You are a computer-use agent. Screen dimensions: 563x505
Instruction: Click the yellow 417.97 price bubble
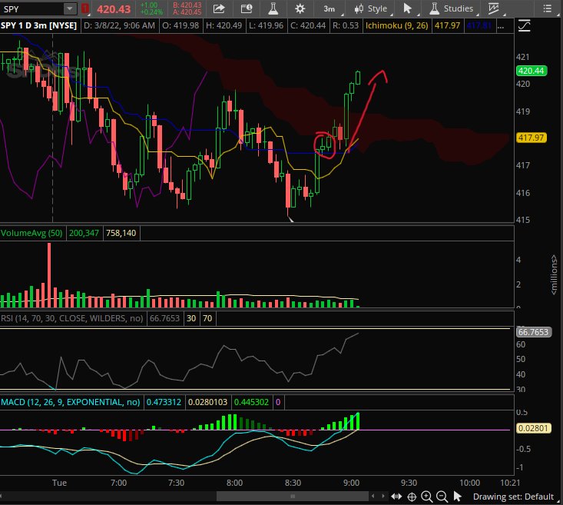[531, 138]
